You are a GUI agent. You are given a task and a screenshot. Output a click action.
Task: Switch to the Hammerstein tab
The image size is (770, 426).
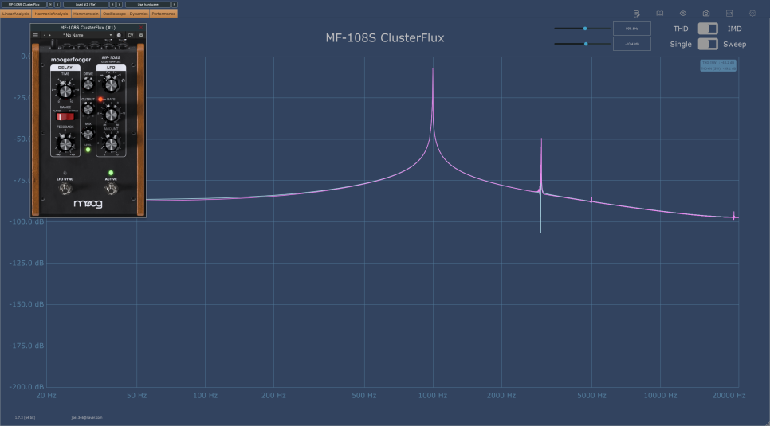coord(85,14)
